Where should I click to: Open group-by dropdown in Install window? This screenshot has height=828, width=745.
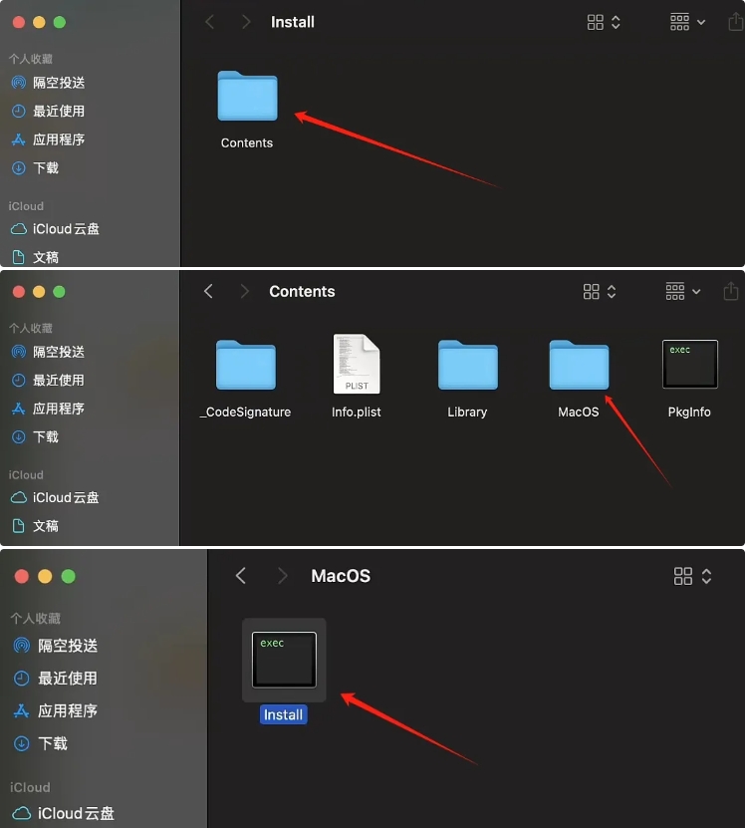click(x=687, y=22)
